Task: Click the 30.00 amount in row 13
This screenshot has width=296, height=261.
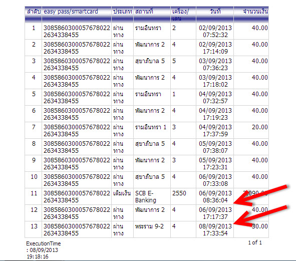Action: pyautogui.click(x=260, y=226)
